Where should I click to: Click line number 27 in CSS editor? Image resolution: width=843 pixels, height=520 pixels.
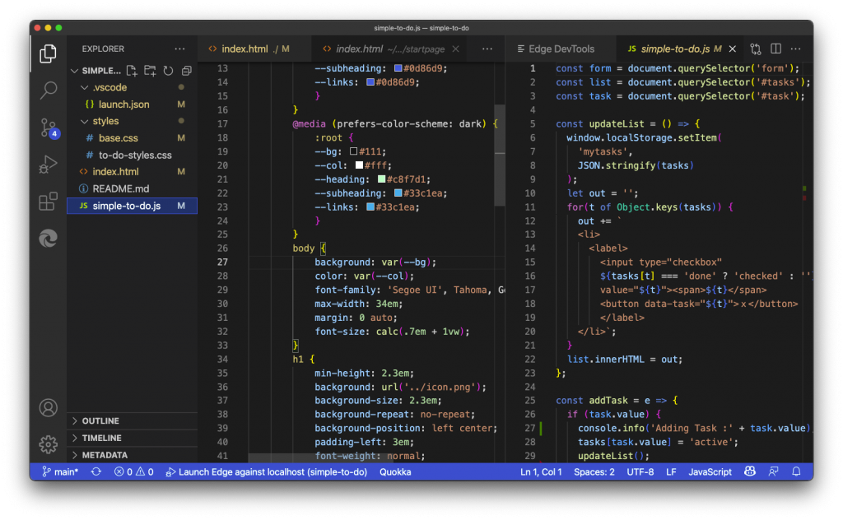[222, 262]
